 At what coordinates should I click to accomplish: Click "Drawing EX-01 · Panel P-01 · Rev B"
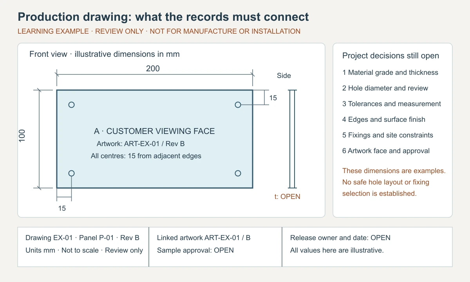[x=82, y=238]
